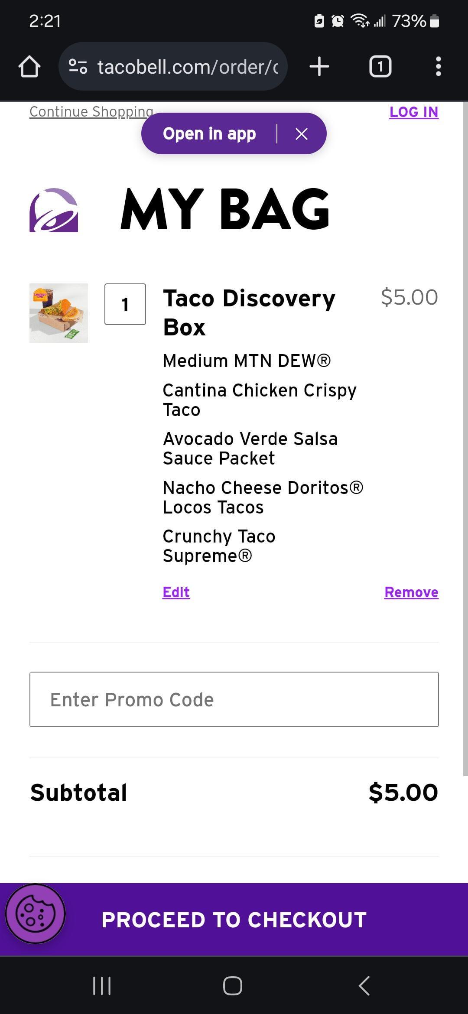Dismiss the Open in app banner
Screen dimensions: 468x1014
302,134
